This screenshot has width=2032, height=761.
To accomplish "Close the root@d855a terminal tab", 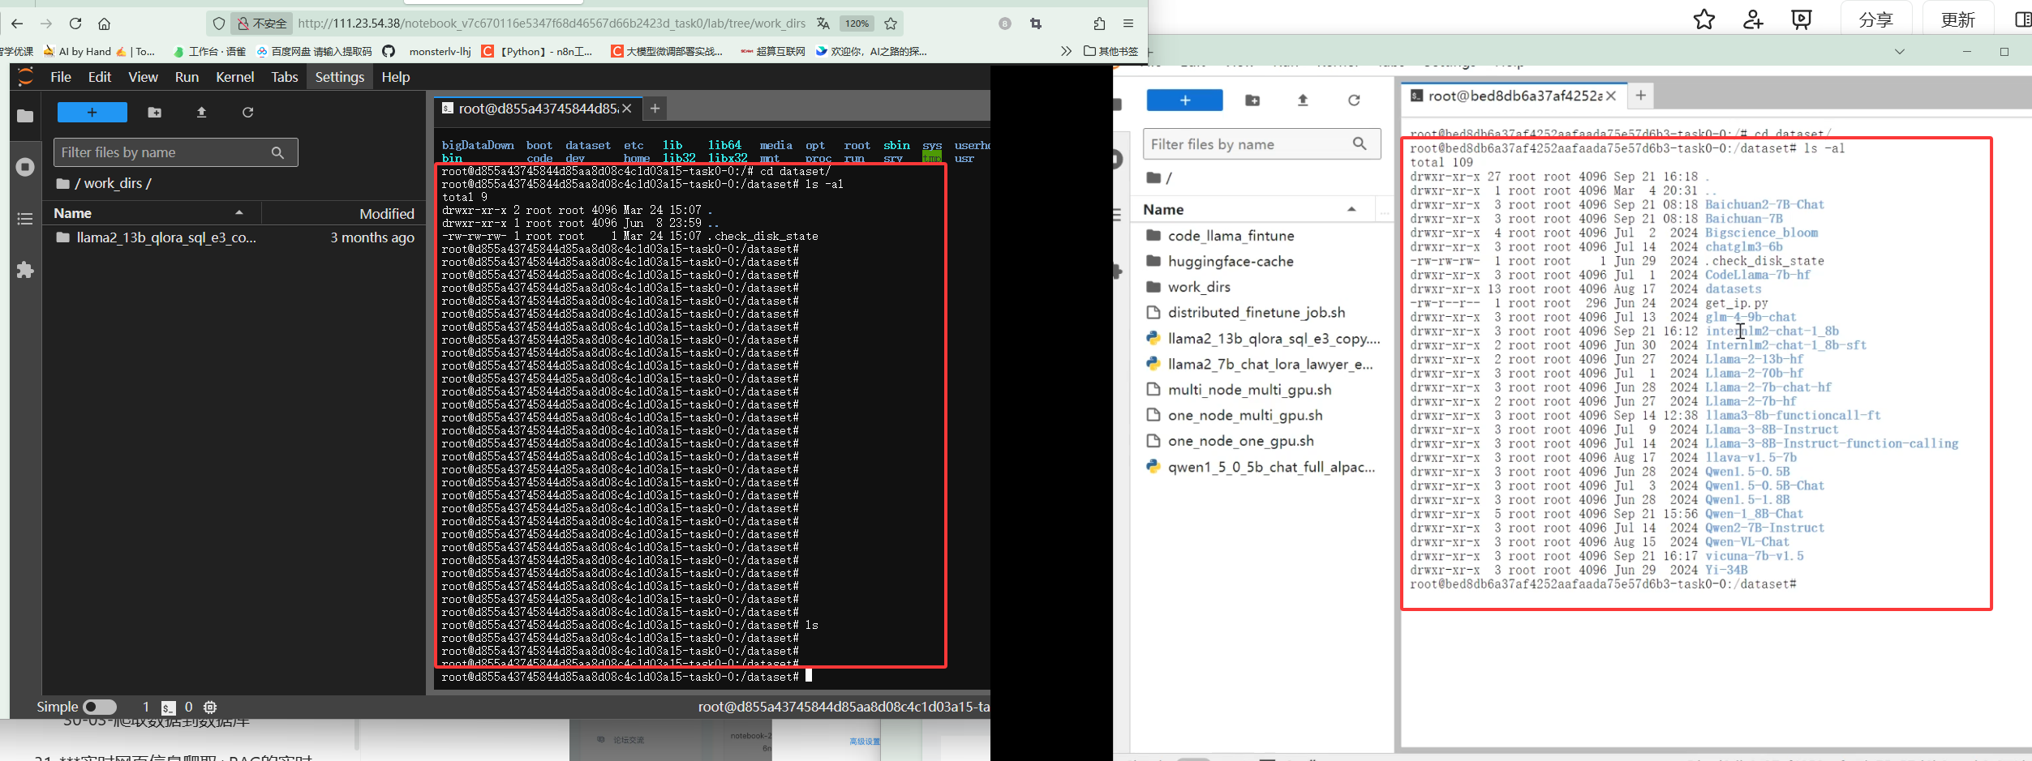I will 627,109.
